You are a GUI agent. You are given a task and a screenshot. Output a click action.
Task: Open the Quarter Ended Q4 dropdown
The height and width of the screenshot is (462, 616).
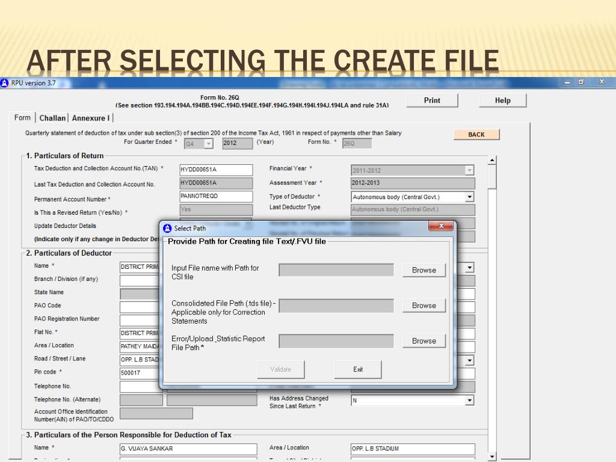208,144
